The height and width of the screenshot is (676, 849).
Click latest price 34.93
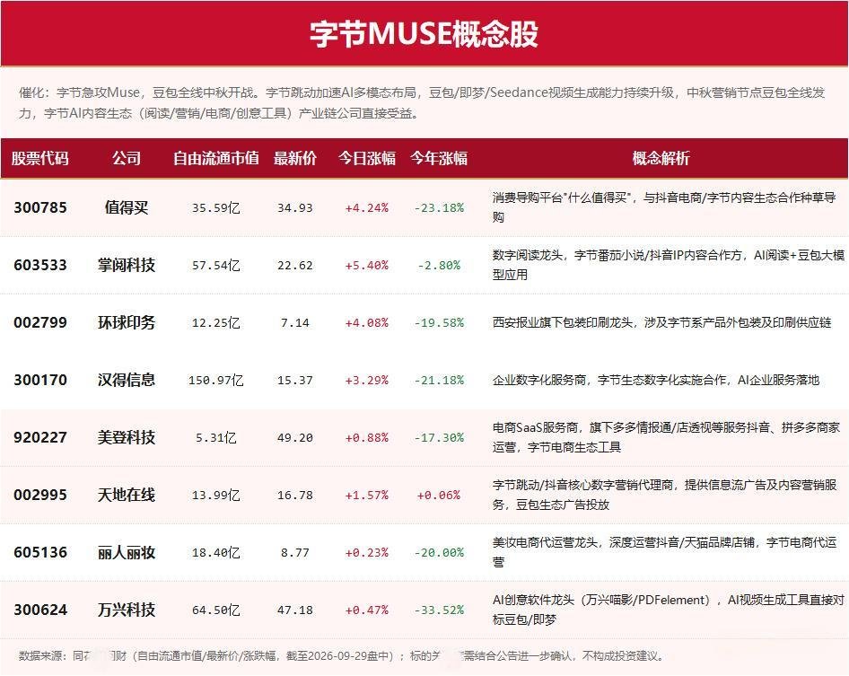point(294,208)
